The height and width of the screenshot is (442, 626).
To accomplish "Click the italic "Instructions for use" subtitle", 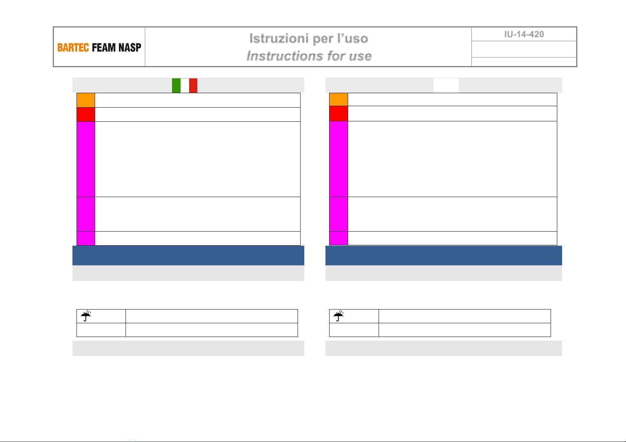I will (309, 56).
